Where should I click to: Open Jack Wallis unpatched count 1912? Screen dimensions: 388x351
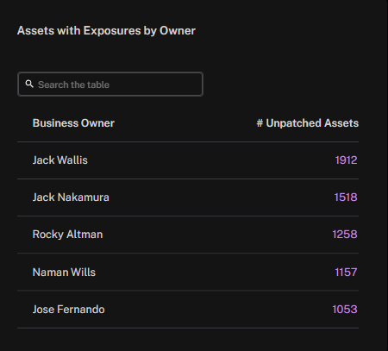(346, 160)
